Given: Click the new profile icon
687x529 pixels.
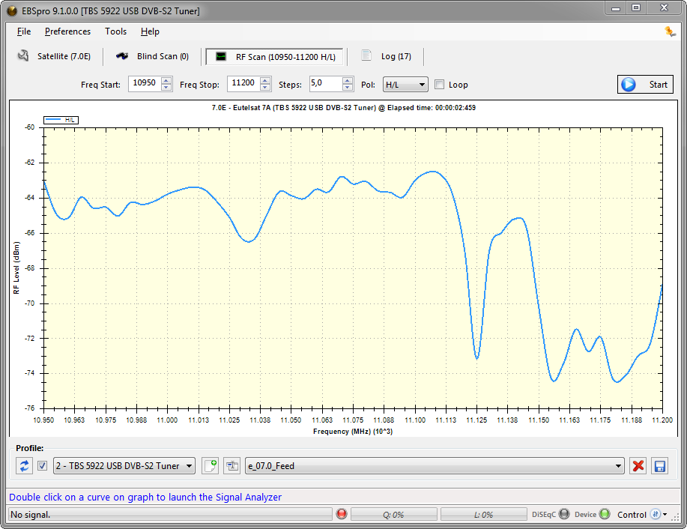Looking at the screenshot, I should pos(211,465).
